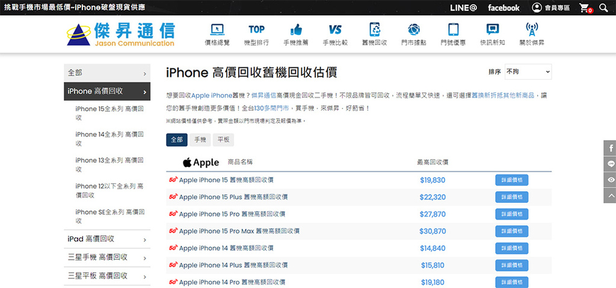Open the 排序 sort dropdown
Image resolution: width=616 pixels, height=288 pixels.
528,72
